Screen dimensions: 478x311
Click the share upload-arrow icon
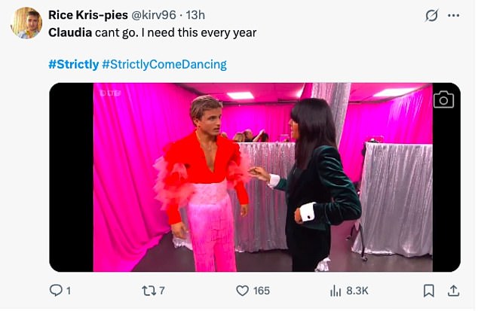[454, 291]
